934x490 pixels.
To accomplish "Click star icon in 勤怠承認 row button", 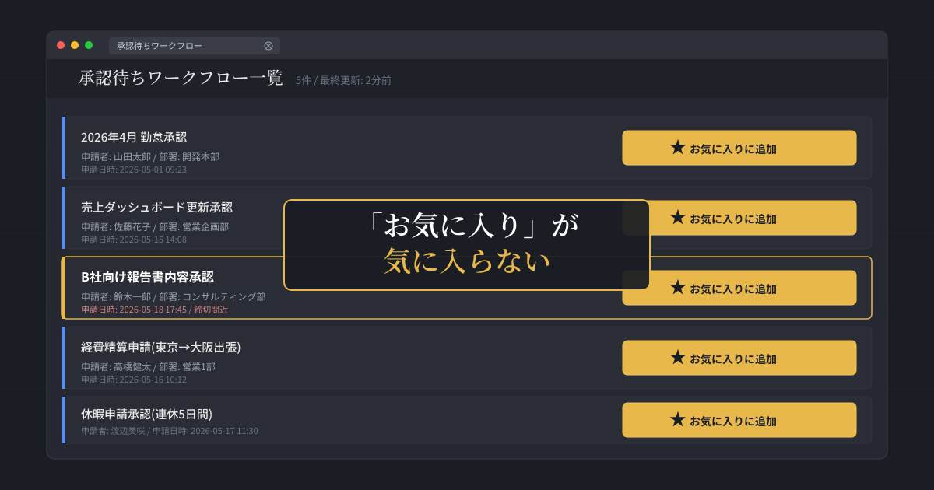I will 677,147.
